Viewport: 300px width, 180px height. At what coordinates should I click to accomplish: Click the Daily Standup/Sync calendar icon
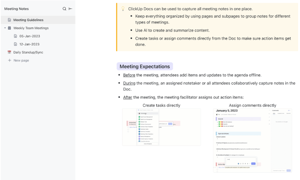coord(9,52)
